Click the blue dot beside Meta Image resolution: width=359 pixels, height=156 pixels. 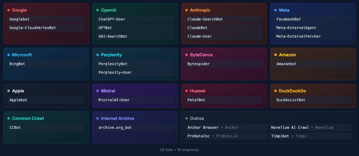pyautogui.click(x=276, y=10)
